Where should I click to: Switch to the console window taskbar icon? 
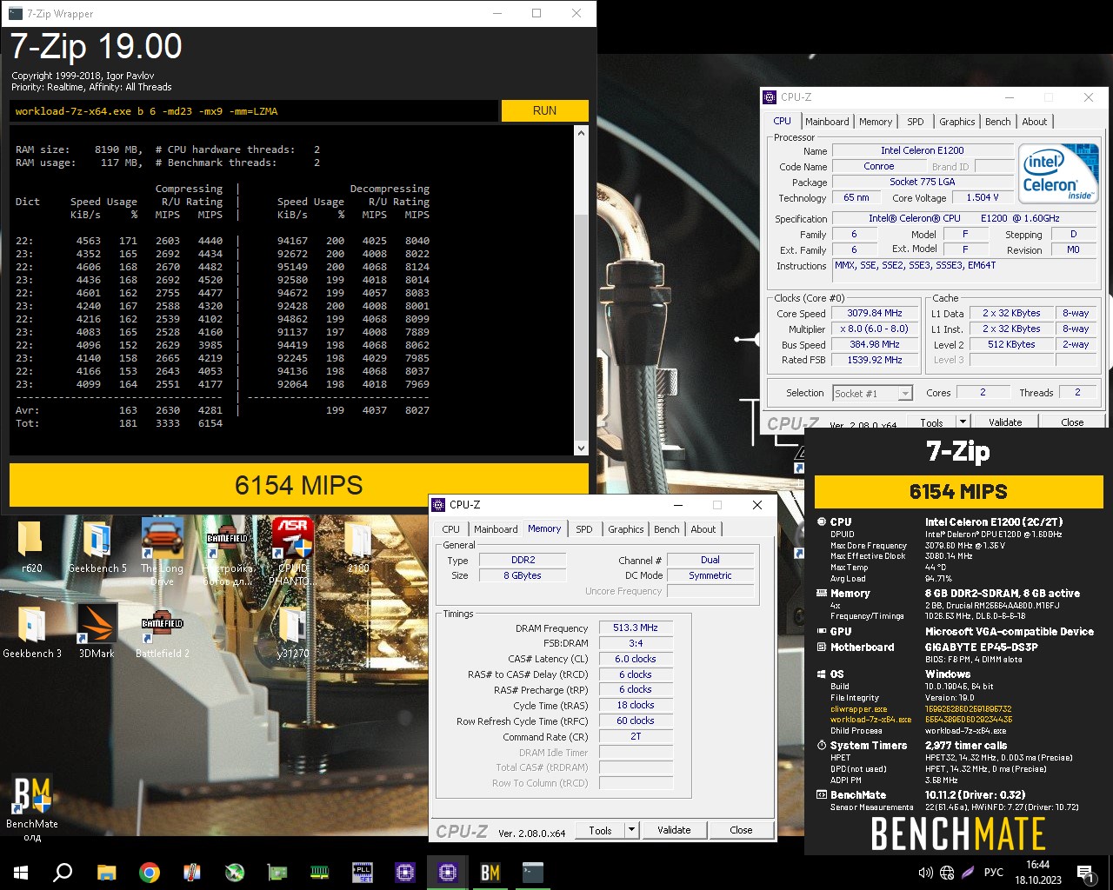coord(533,873)
